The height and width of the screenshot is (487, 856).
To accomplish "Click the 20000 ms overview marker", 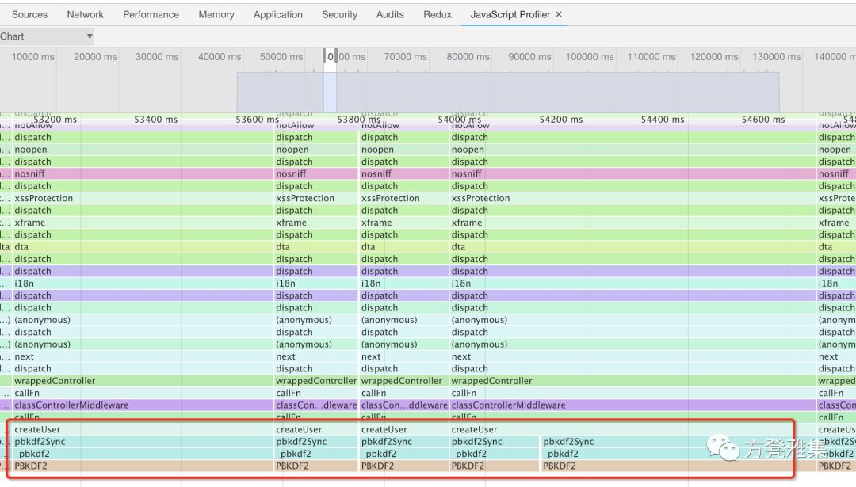I will tap(95, 57).
